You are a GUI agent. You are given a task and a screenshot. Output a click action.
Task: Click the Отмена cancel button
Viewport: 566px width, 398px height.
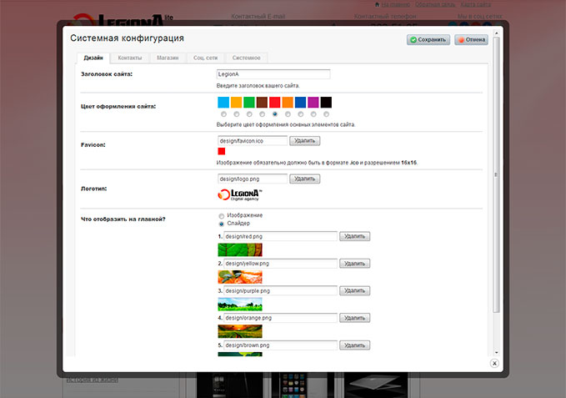(472, 40)
